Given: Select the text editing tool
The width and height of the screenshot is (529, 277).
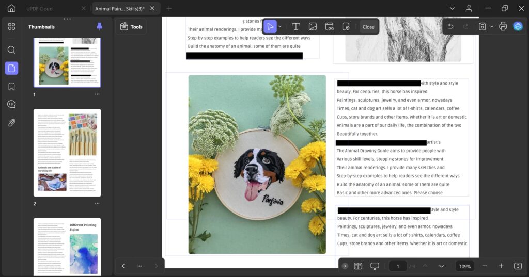Looking at the screenshot, I should 296,27.
